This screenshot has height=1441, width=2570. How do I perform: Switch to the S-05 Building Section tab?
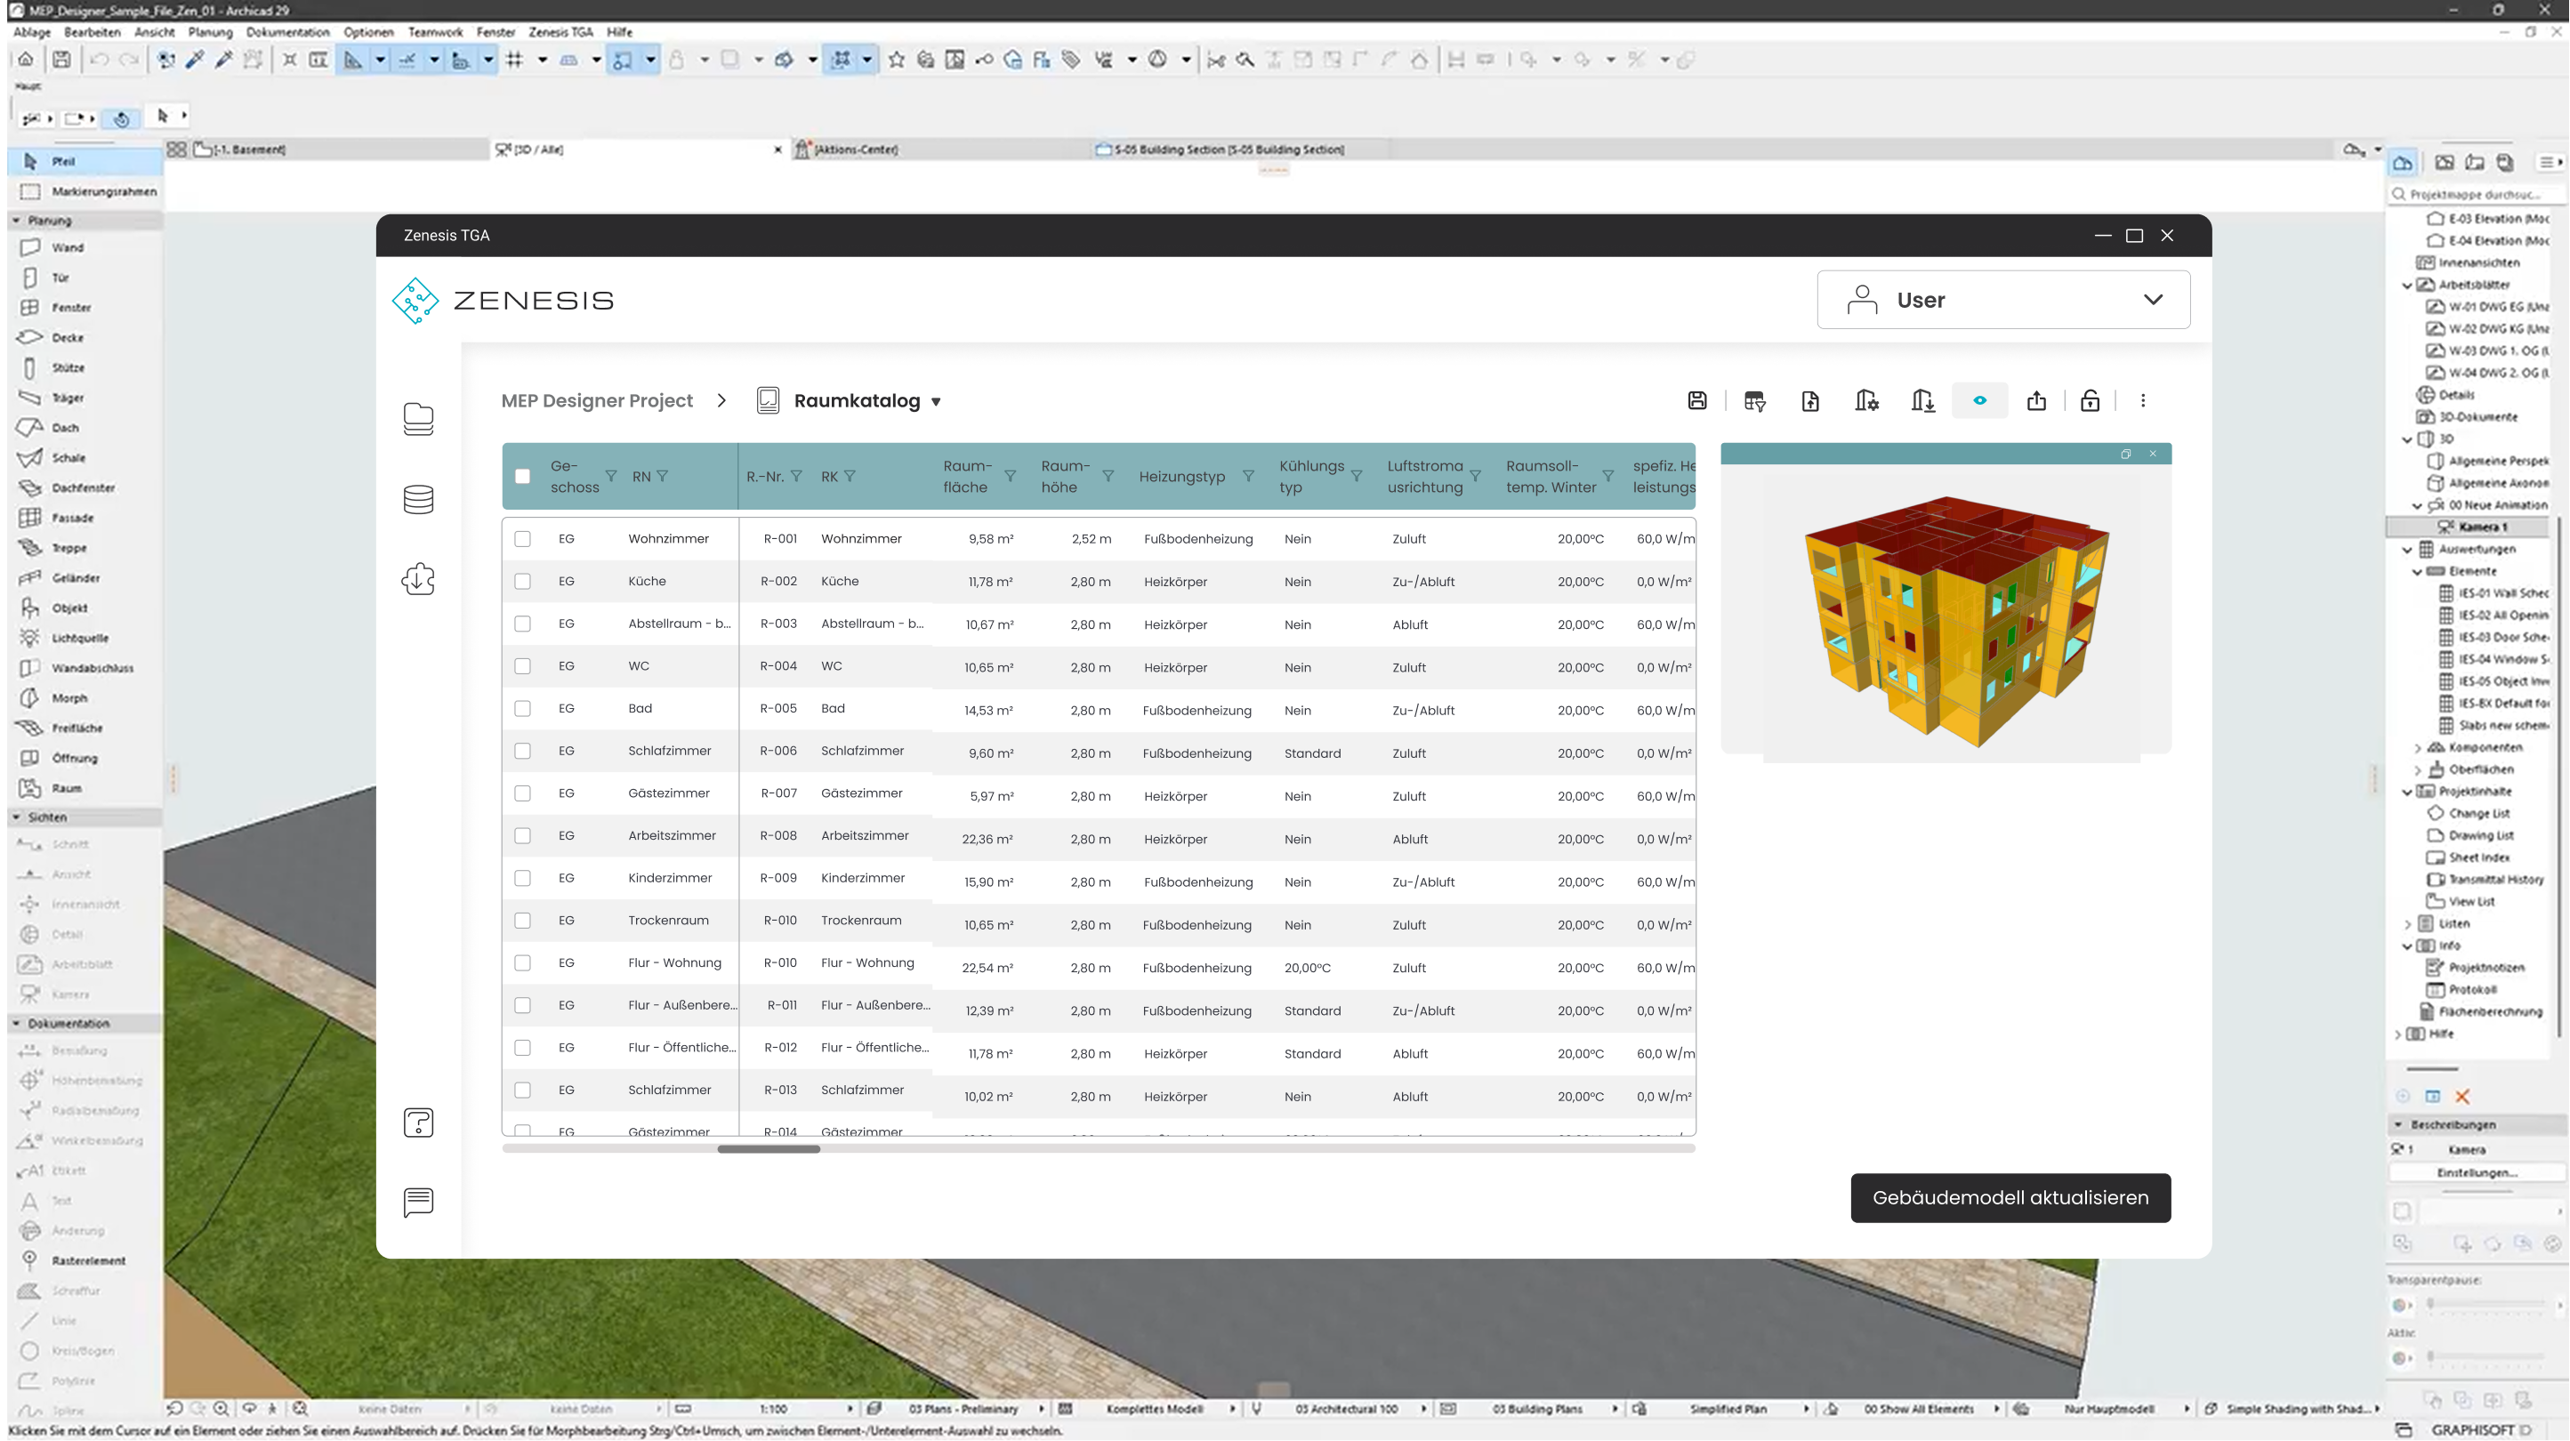point(1227,149)
